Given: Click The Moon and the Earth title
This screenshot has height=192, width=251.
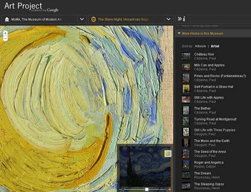Looking at the screenshot, I should click(212, 141).
